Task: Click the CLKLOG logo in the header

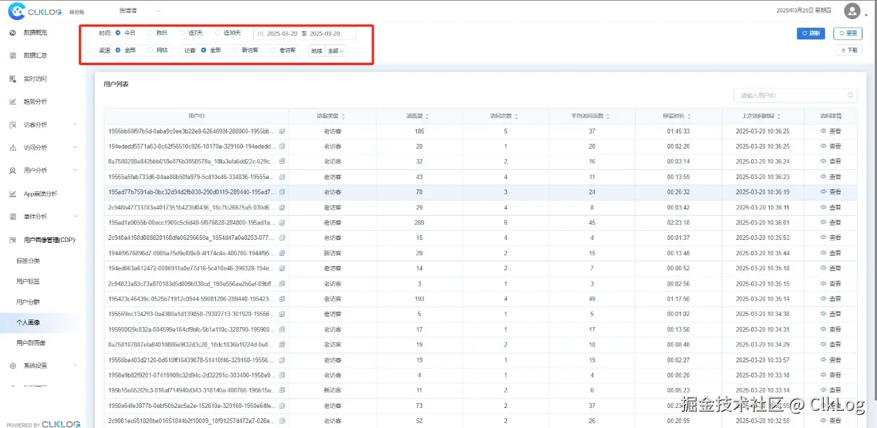Action: click(35, 11)
